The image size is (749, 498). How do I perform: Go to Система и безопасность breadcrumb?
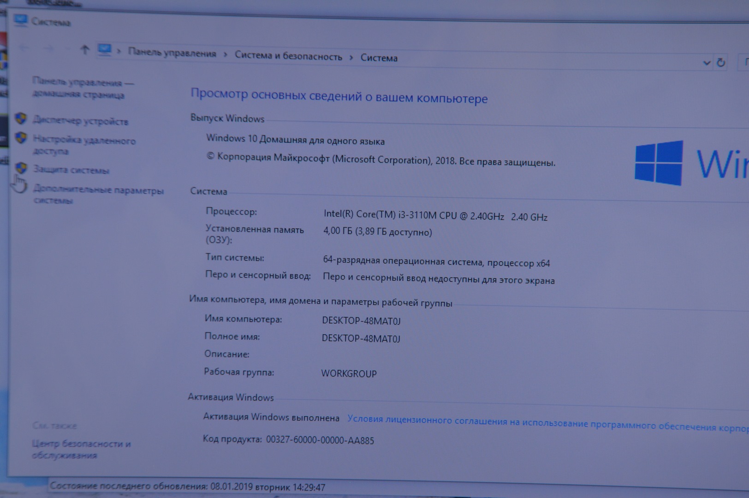click(x=288, y=56)
